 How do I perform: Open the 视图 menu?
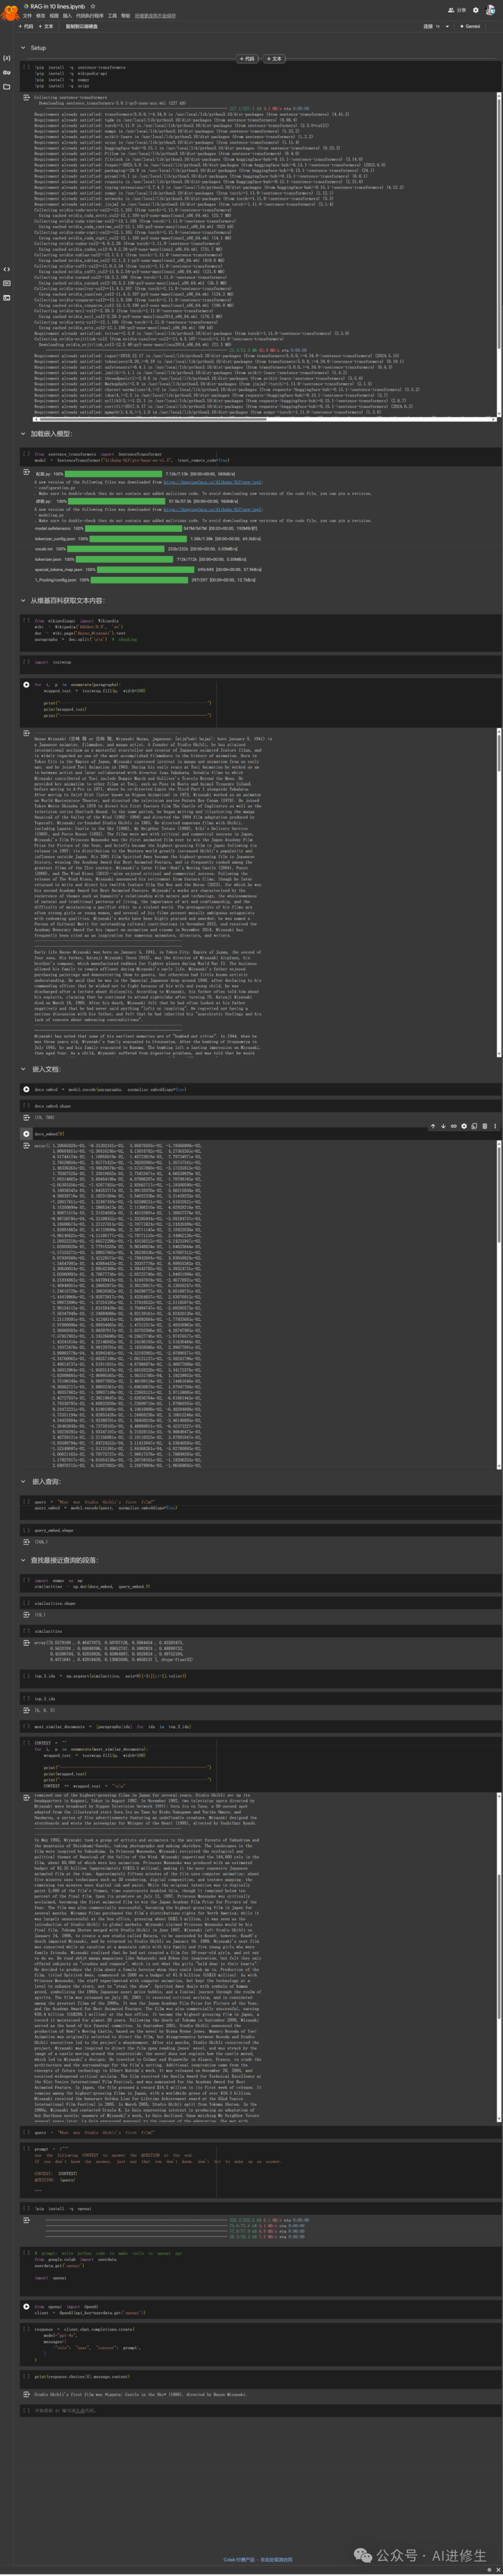coord(54,16)
